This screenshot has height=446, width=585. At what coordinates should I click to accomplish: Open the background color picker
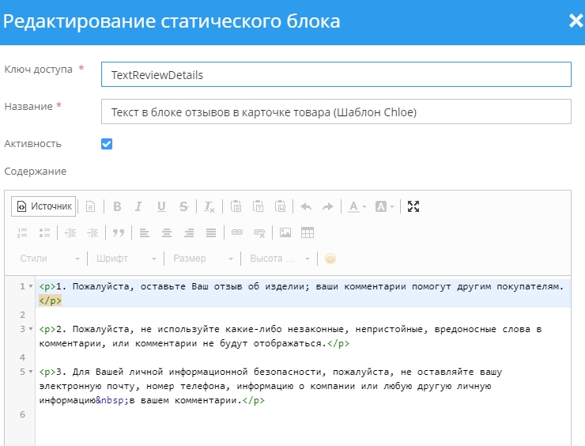(384, 206)
